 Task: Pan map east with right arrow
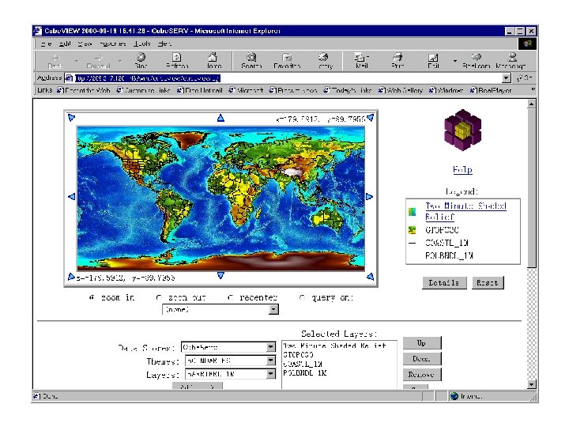tap(369, 196)
